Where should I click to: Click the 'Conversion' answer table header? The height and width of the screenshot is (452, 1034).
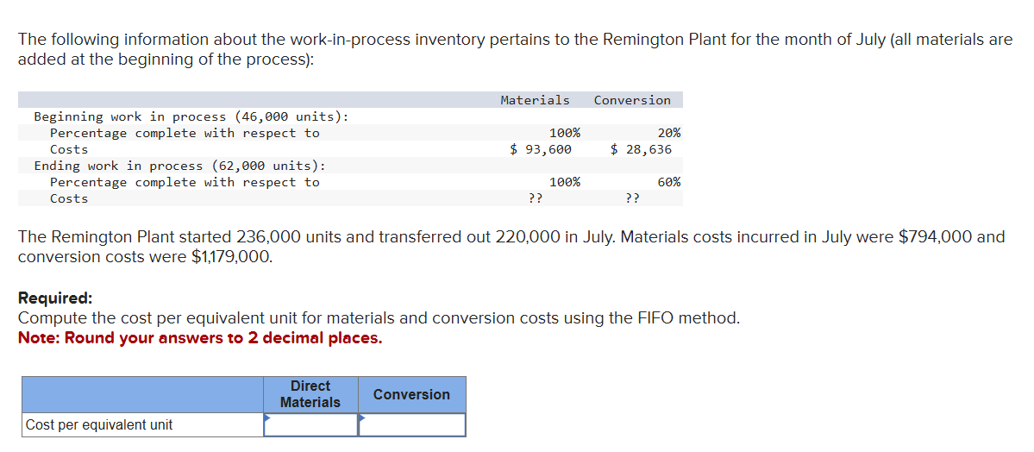(412, 394)
